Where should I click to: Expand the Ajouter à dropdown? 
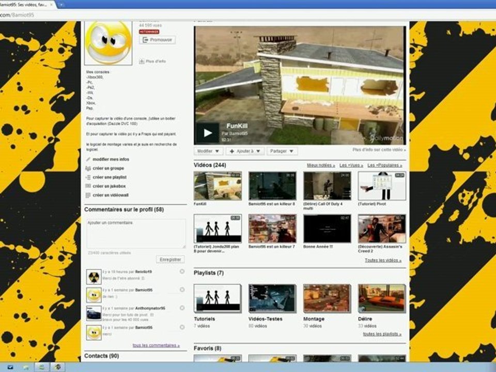pyautogui.click(x=245, y=151)
